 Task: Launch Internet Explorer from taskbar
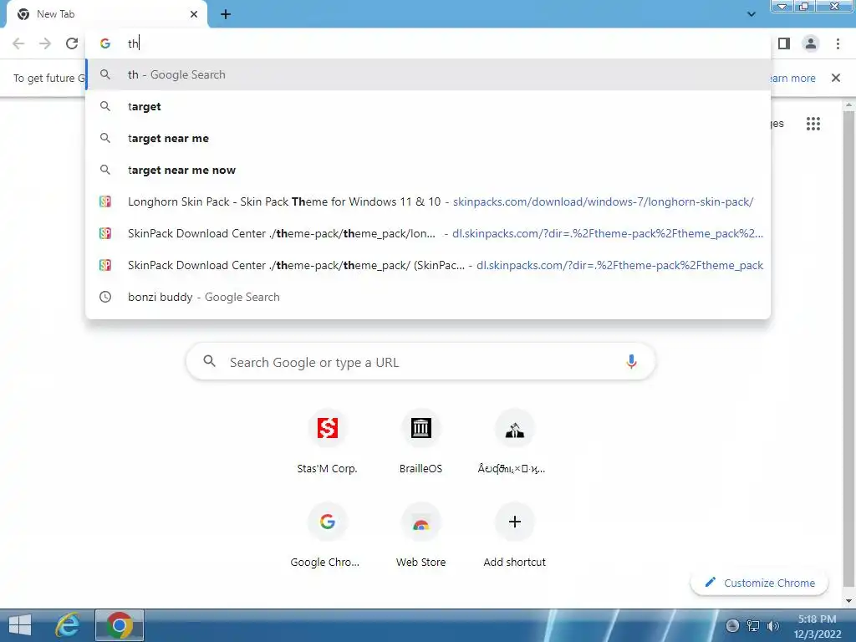click(68, 625)
